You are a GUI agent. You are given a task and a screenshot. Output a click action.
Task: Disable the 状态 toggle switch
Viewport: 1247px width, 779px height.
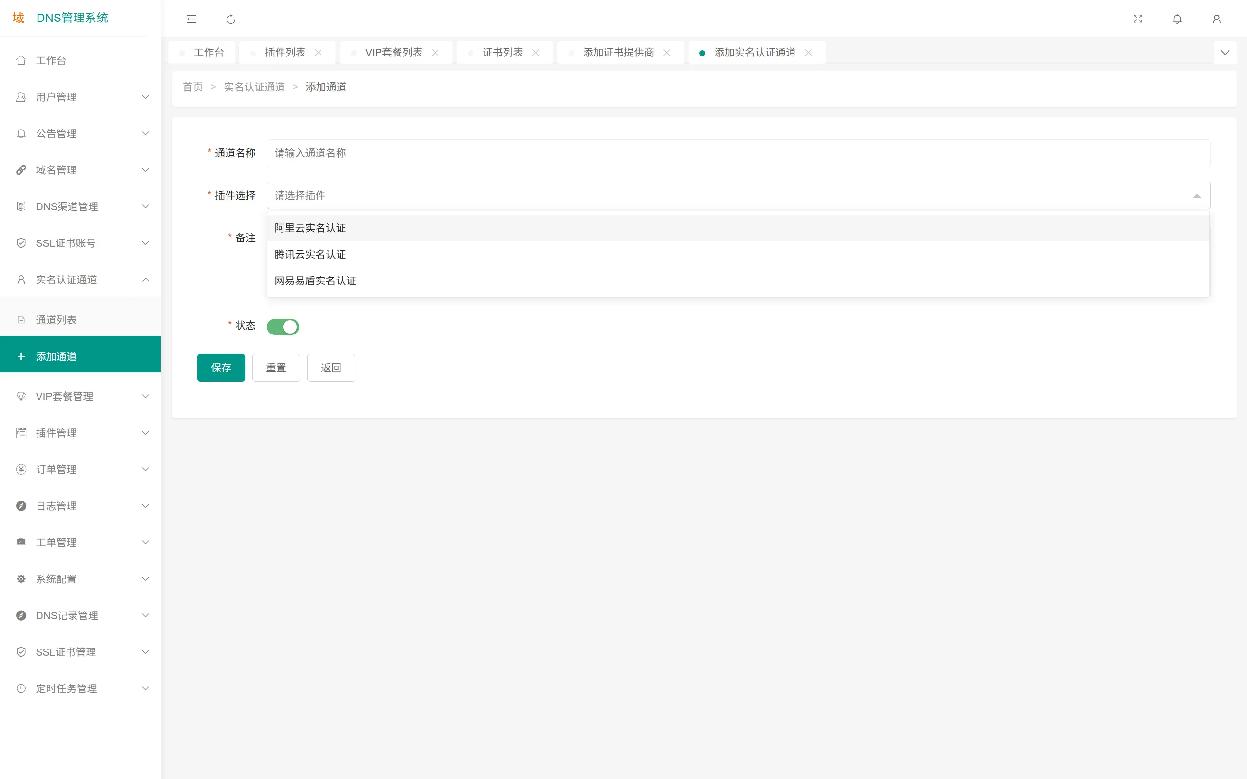(x=283, y=327)
